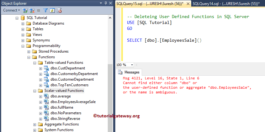
Task: Select the dbo.EmployeesAverageSale tree item
Action: pos(73,102)
